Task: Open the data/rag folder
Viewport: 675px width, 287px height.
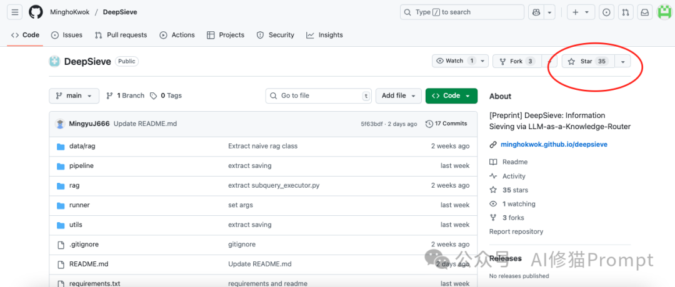Action: point(82,146)
